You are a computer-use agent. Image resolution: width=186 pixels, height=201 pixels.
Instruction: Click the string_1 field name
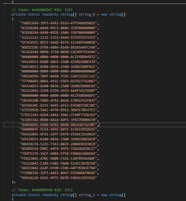(x=87, y=195)
